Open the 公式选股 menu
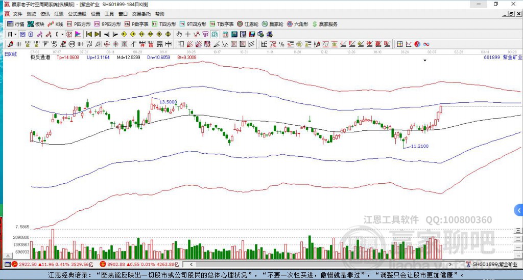Screen dimensions: 523x280 click(x=77, y=14)
